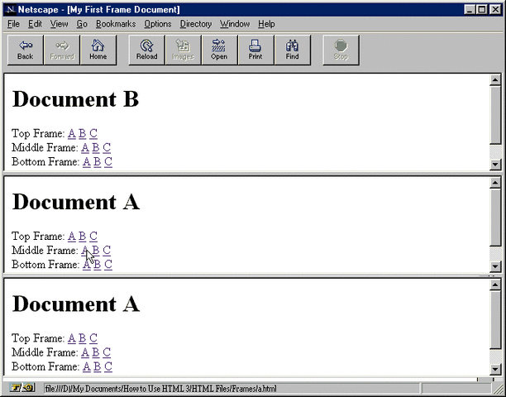In bottom frame, click Middle Frame link B
Viewport: 506px width, 397px height.
click(x=96, y=352)
